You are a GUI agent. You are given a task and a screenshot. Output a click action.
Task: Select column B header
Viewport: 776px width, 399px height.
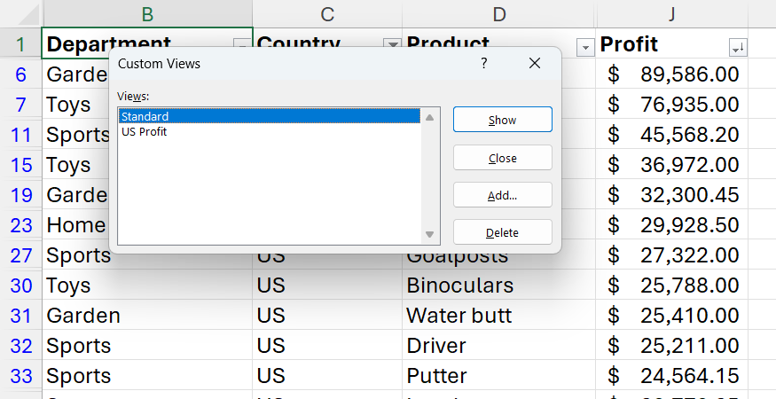(147, 14)
